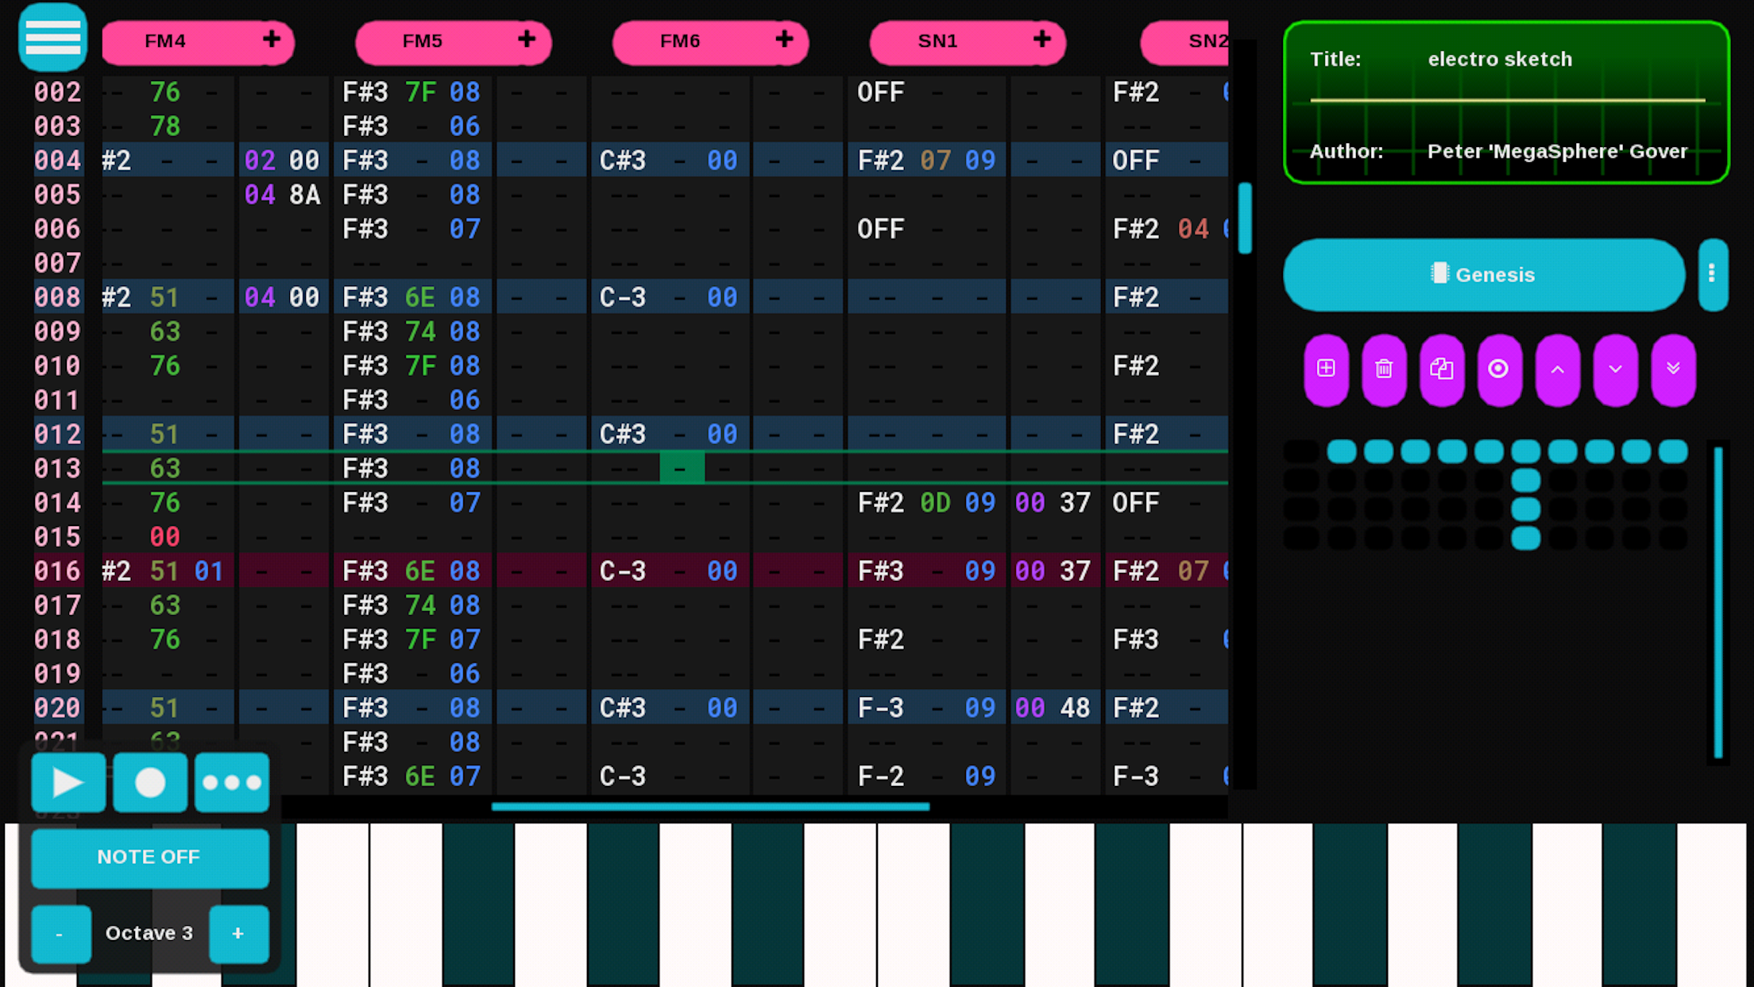Open the three-dots more options near transport
This screenshot has width=1754, height=987.
coord(231,783)
